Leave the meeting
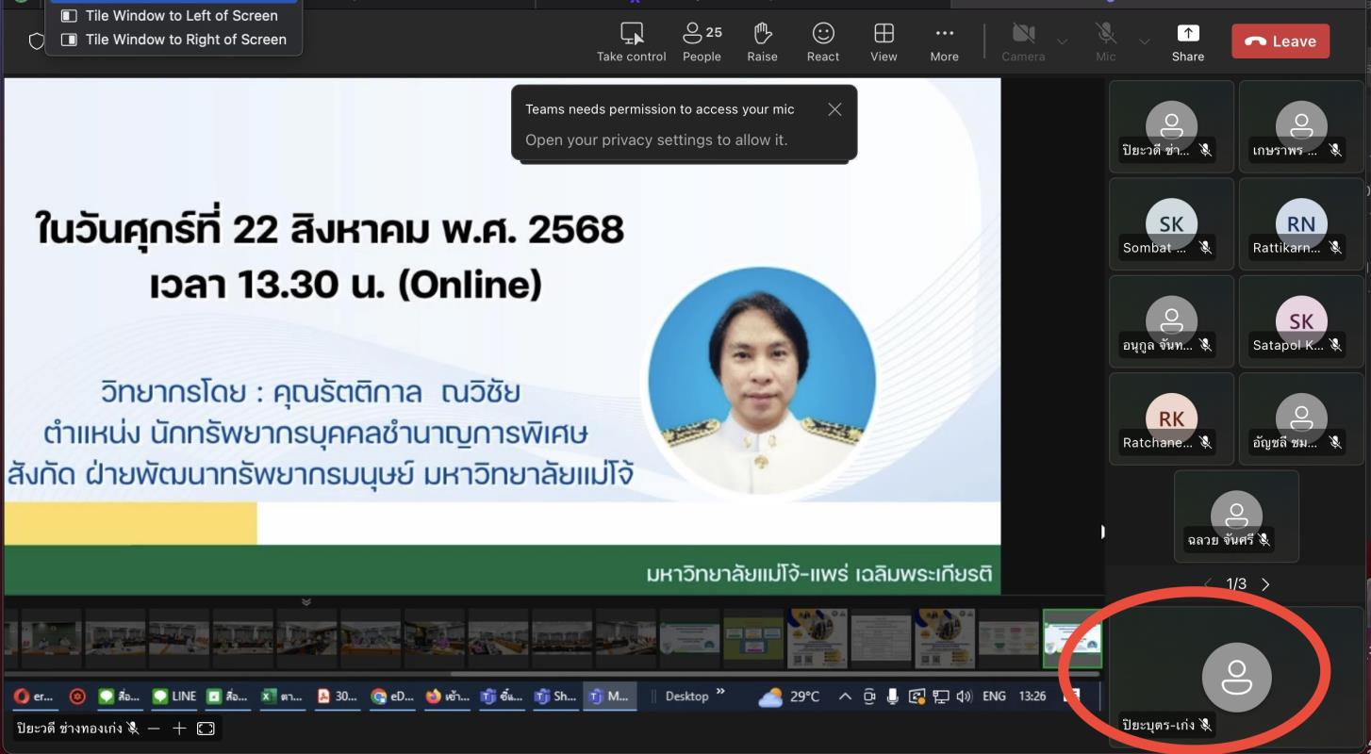The image size is (1371, 754). (1280, 41)
